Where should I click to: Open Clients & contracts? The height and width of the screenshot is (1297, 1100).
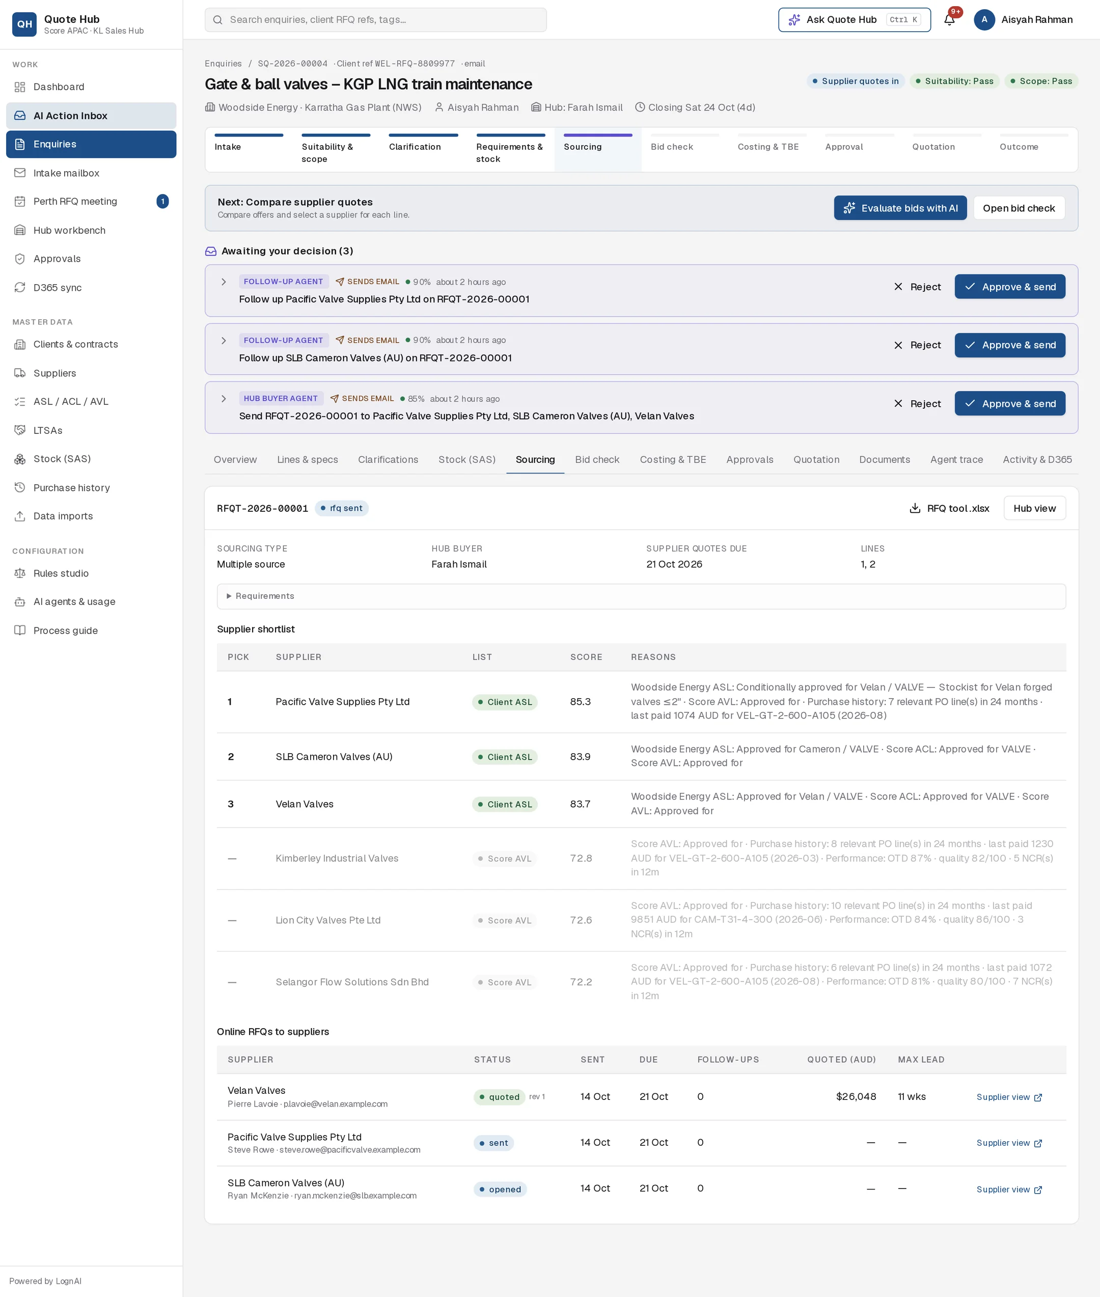91,344
